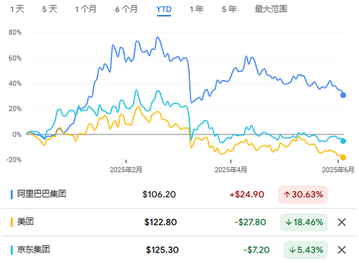This screenshot has height=263, width=359.
Task: Click the +$24.90 change value
Action: coord(247,195)
